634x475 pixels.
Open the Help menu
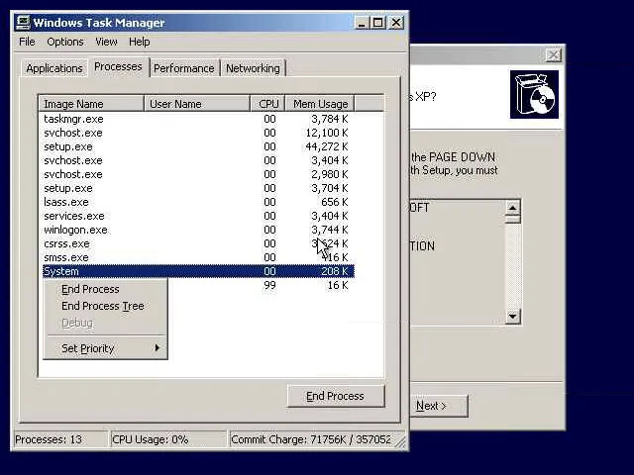click(140, 42)
